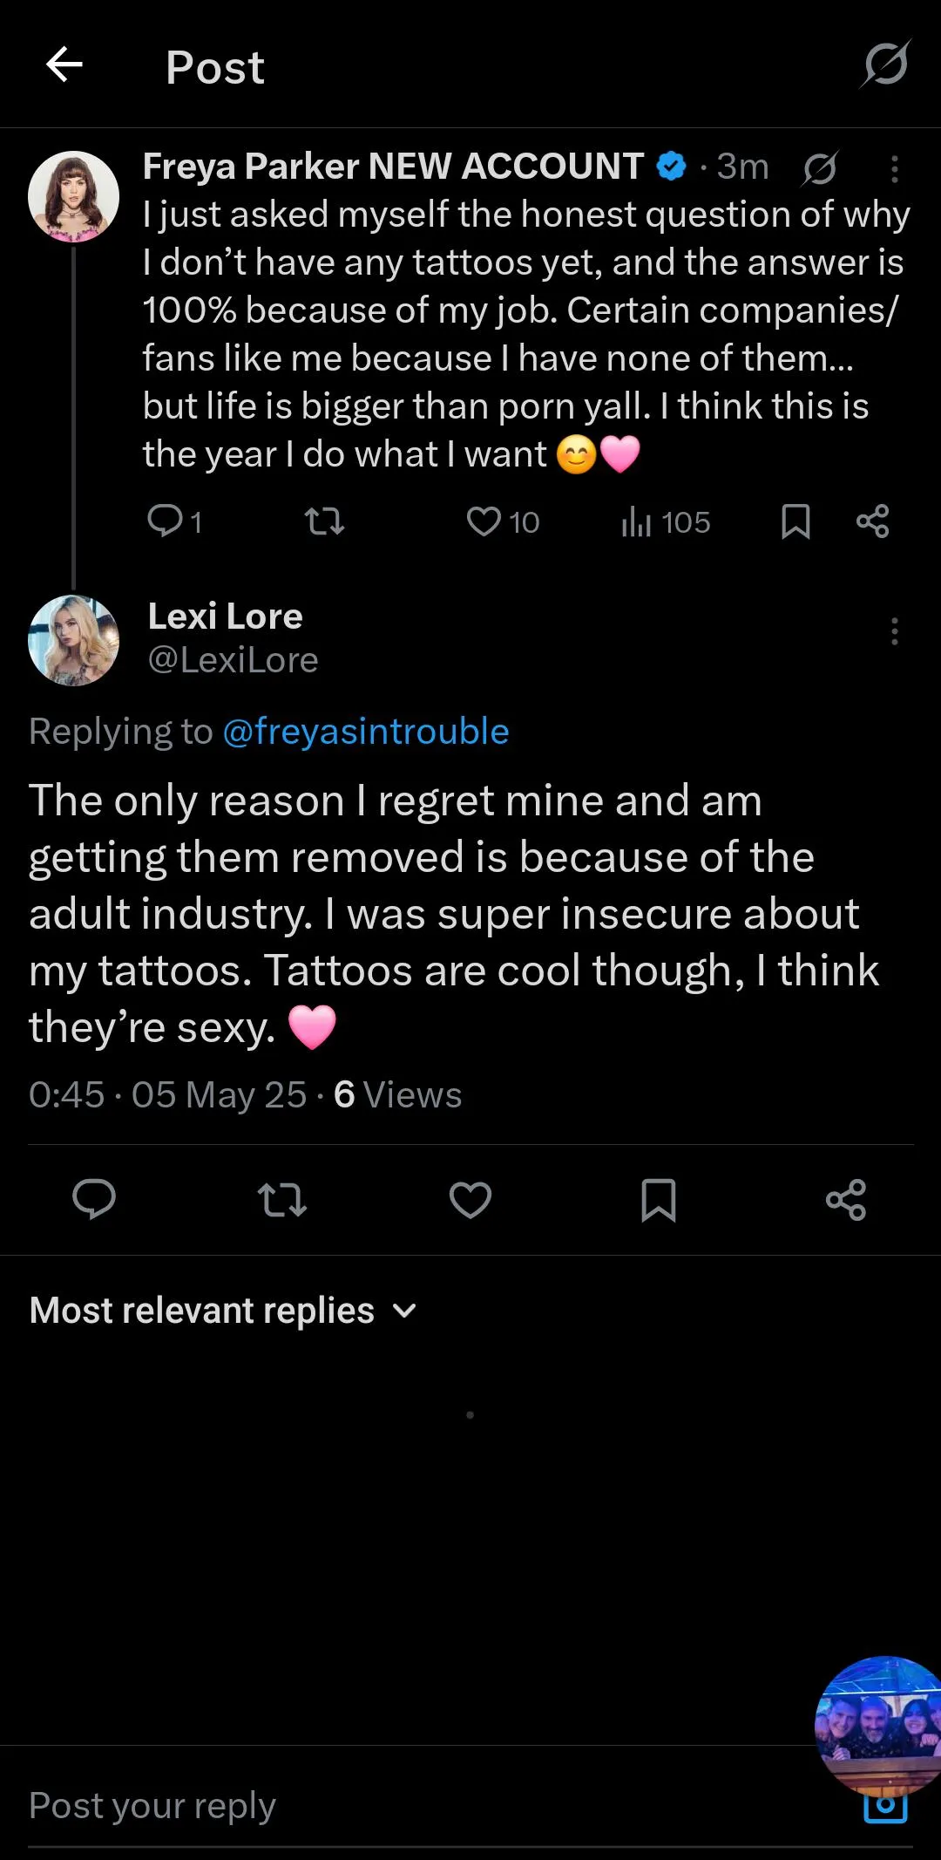Tap the back arrow in header
Screen dimensions: 941x1860
[x=64, y=65]
